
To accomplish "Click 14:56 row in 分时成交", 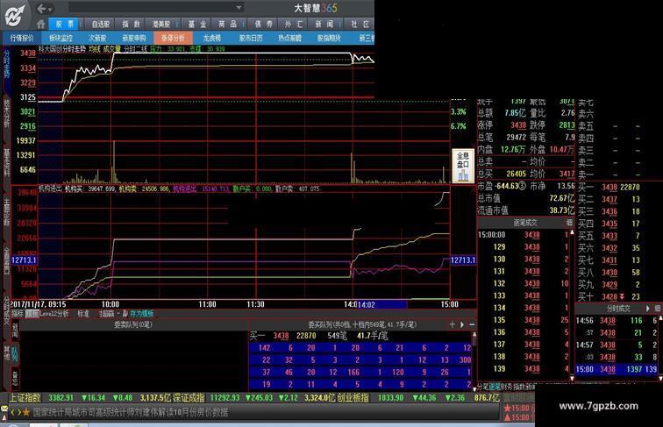I will (x=617, y=321).
